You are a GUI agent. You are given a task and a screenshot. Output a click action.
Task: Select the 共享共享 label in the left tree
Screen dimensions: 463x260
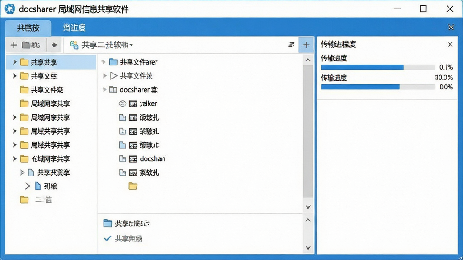click(x=44, y=62)
